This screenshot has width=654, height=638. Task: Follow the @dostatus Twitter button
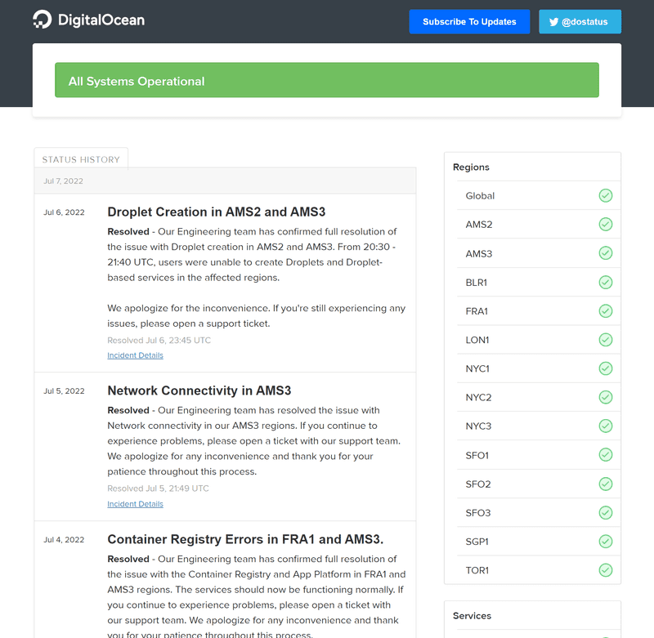580,21
